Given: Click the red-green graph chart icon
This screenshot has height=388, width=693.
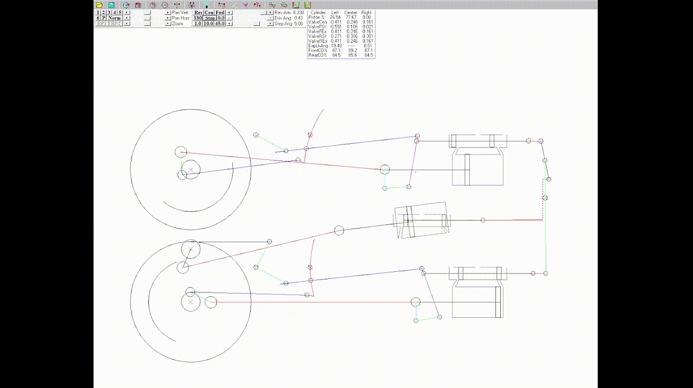Looking at the screenshot, I should click(x=295, y=5).
